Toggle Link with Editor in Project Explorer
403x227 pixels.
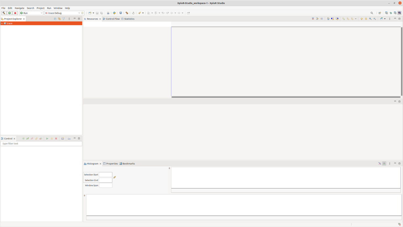click(59, 19)
